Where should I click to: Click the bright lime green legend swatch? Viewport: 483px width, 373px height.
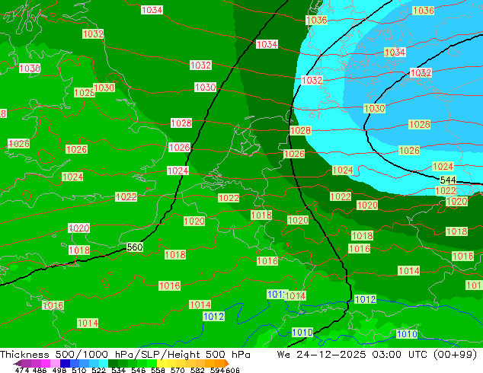click(x=152, y=363)
